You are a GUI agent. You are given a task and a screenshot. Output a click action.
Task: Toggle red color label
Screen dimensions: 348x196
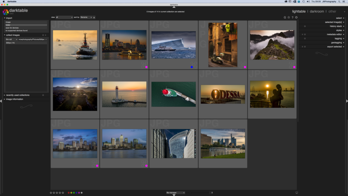(69, 193)
